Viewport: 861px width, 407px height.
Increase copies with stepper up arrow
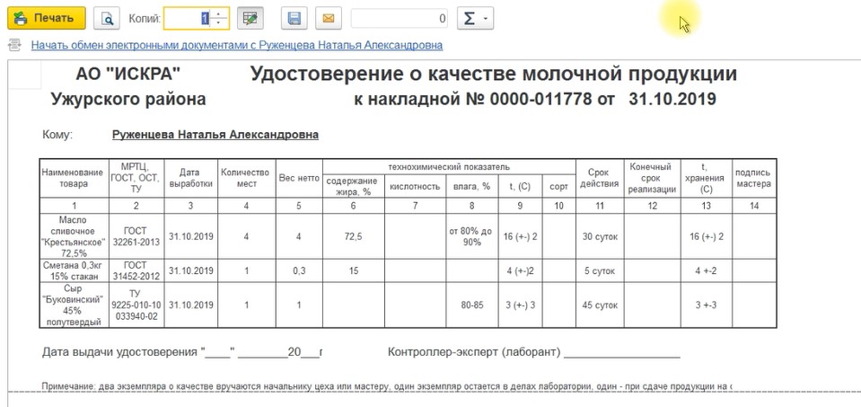(220, 13)
